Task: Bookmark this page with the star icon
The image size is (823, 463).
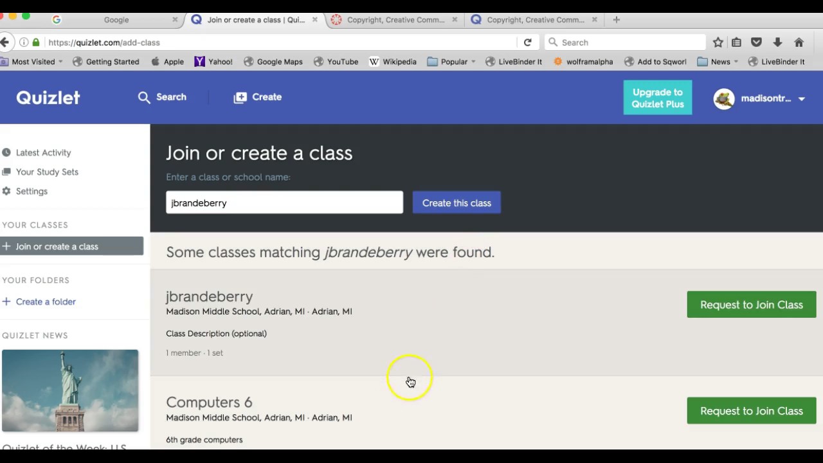Action: click(x=718, y=42)
